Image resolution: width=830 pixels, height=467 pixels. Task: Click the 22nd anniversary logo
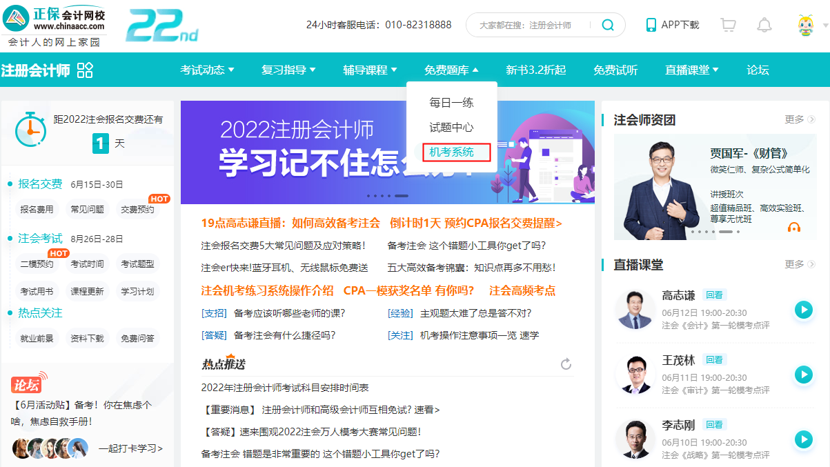tap(163, 26)
